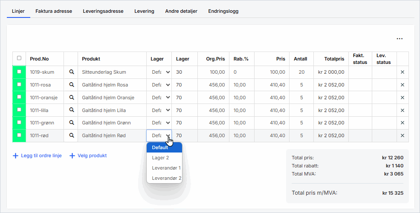Check the box for 1011-rosa row
This screenshot has height=213, width=420.
point(19,85)
